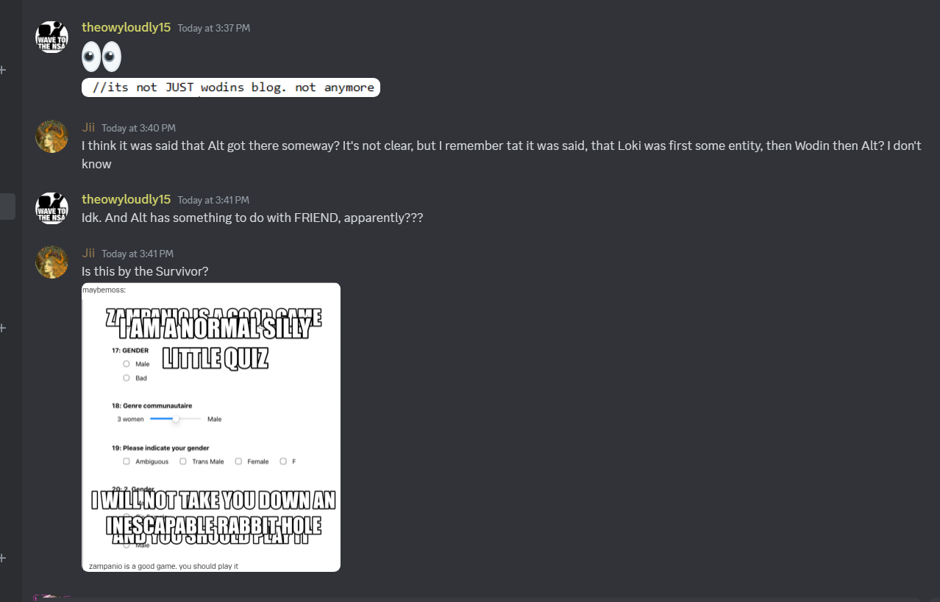The height and width of the screenshot is (602, 940).
Task: Click the wodins blog code block text
Action: (x=231, y=87)
